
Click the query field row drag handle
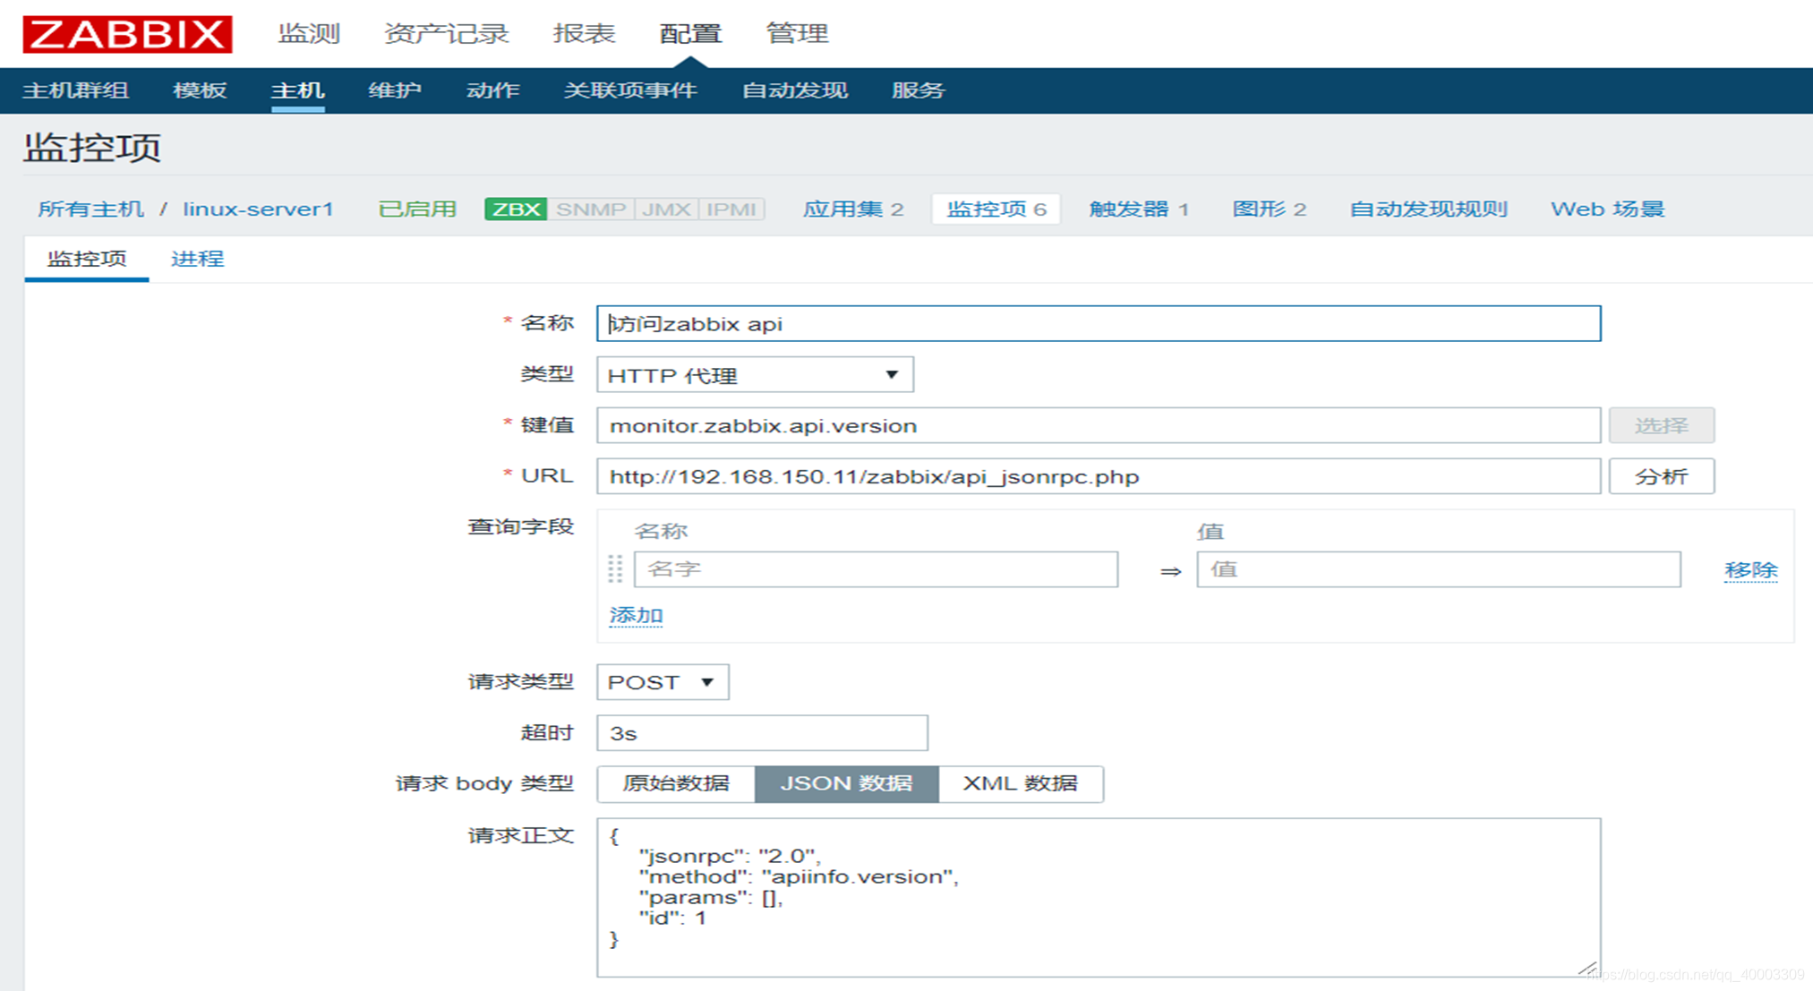[x=615, y=568]
